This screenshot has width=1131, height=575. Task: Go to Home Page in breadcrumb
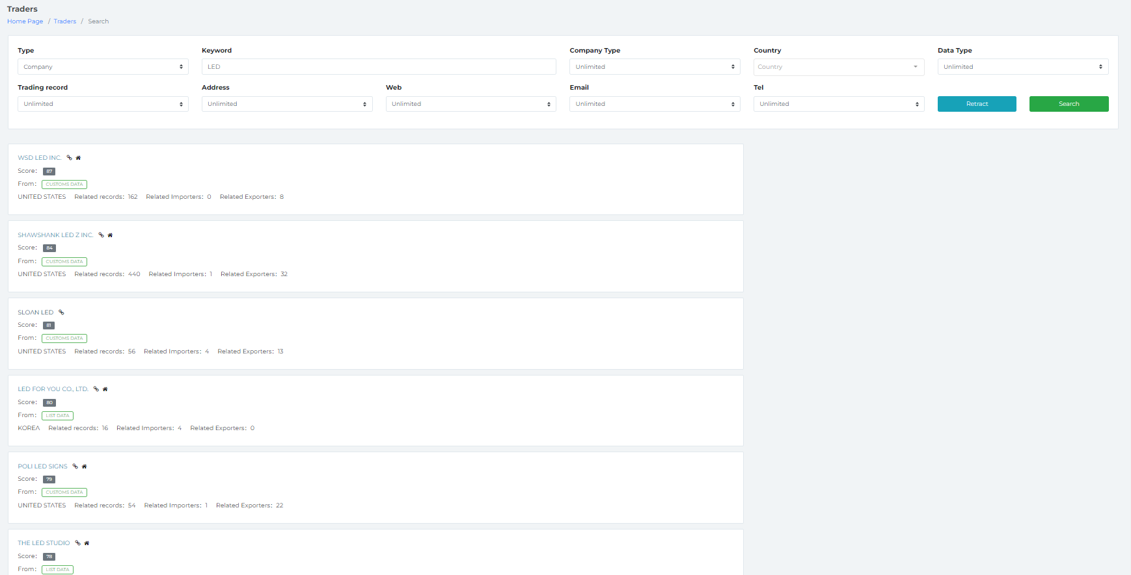coord(25,21)
